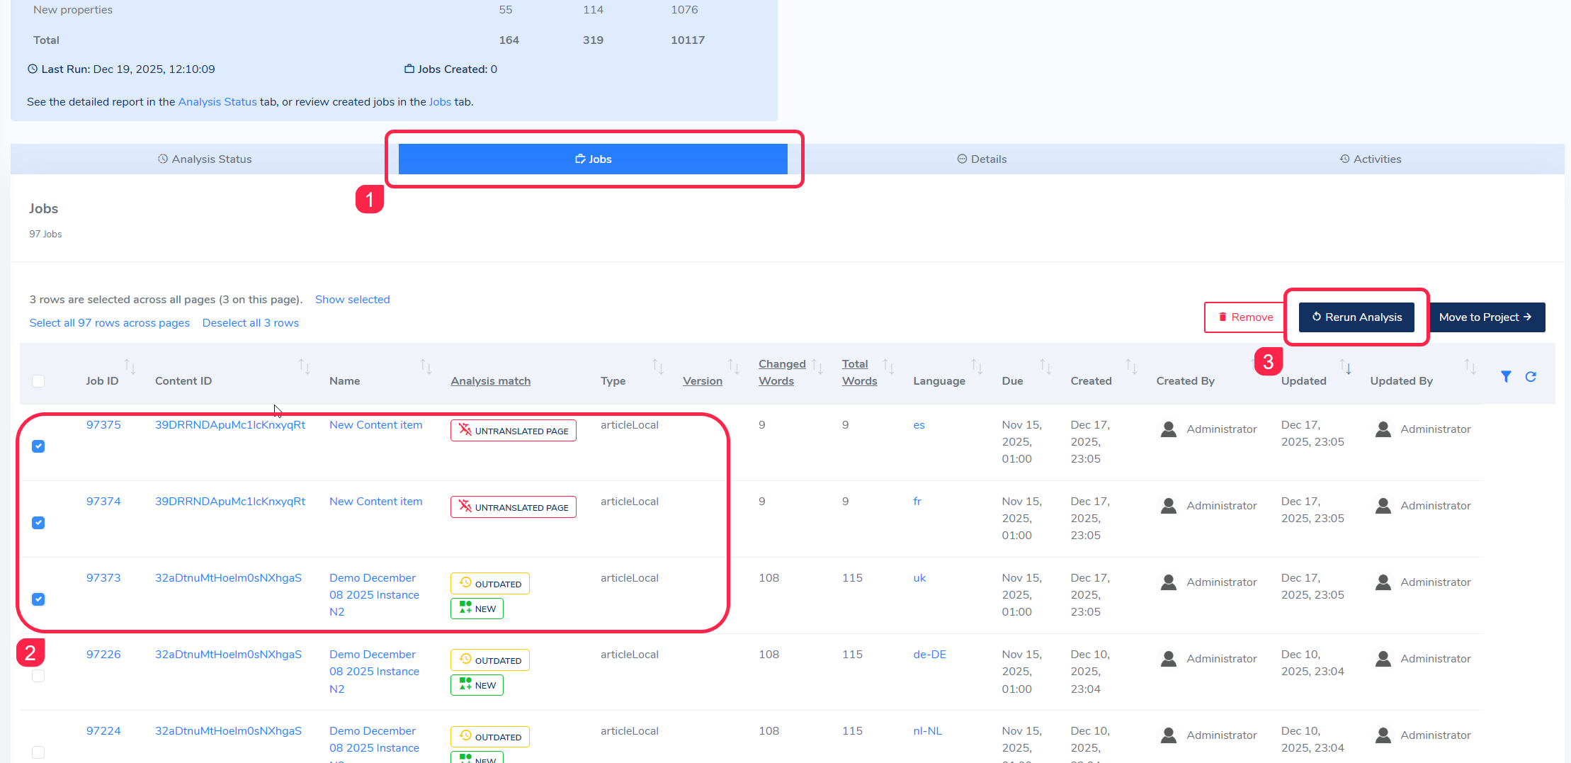Sort by Due column arrows
Viewport: 1571px width, 763px height.
(1045, 366)
